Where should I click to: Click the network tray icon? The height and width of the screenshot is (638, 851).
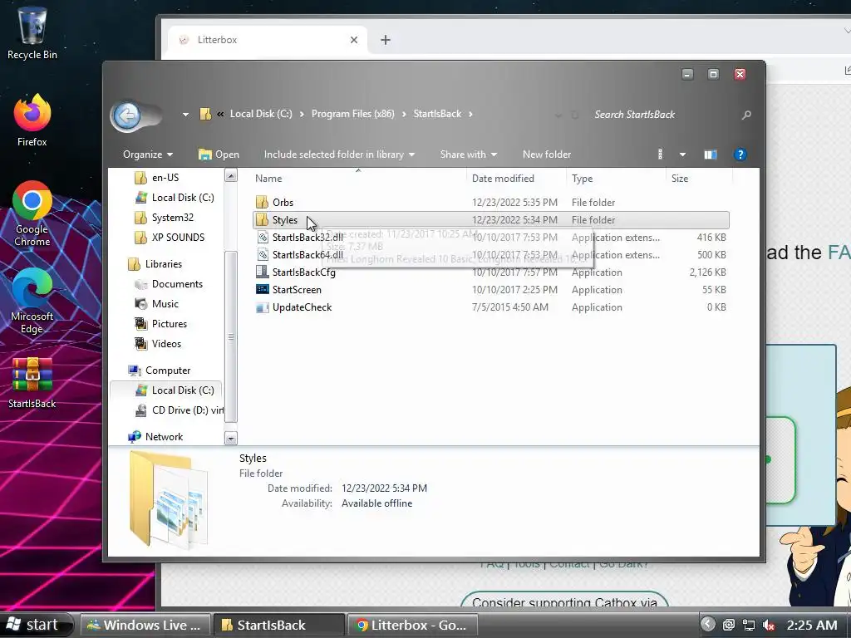pyautogui.click(x=749, y=625)
